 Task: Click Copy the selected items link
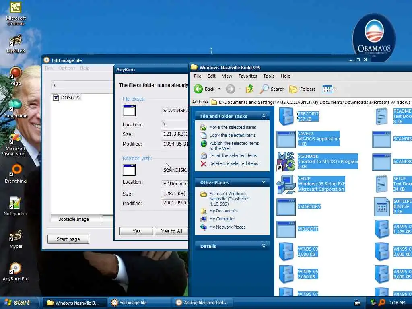(232, 135)
